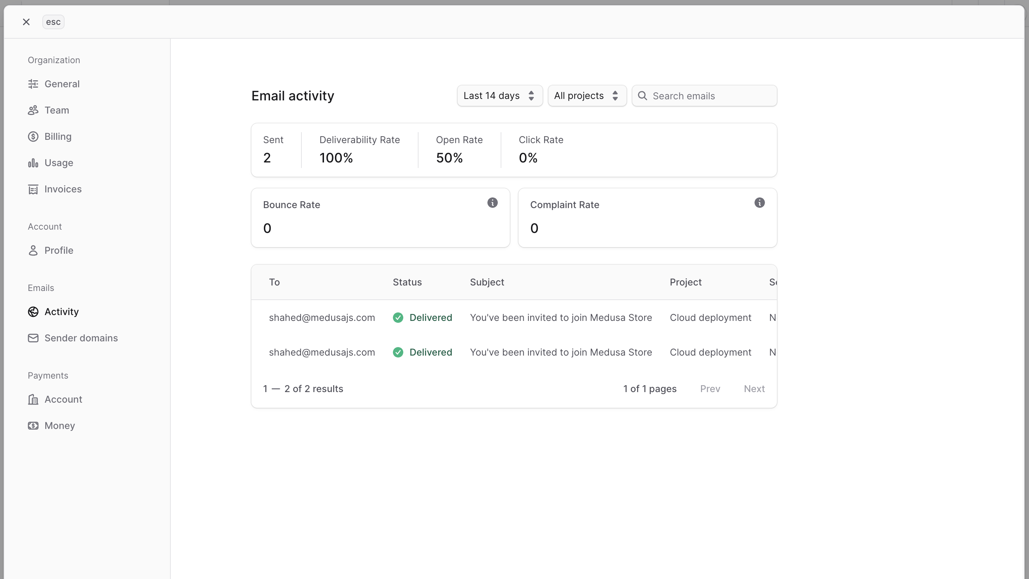The height and width of the screenshot is (579, 1029).
Task: Click the Complaint Rate info tooltip
Action: [x=759, y=203]
